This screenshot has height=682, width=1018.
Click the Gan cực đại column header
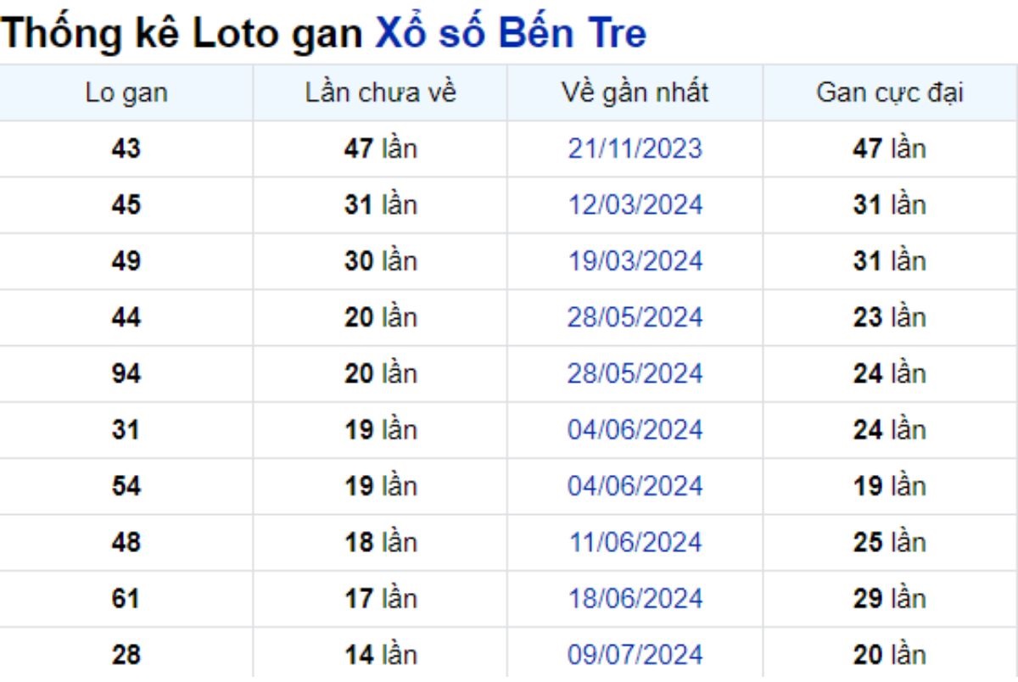pyautogui.click(x=890, y=92)
